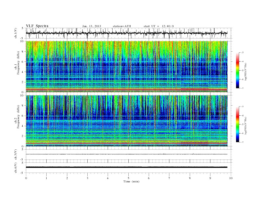Click the "4" kHz tick on the ch.1 frequency axis

(23, 72)
